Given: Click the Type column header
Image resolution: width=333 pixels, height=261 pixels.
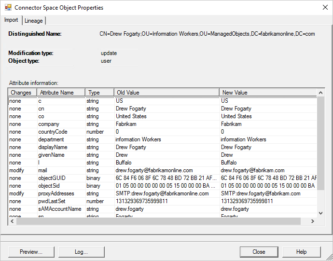Looking at the screenshot, I should [94, 93].
